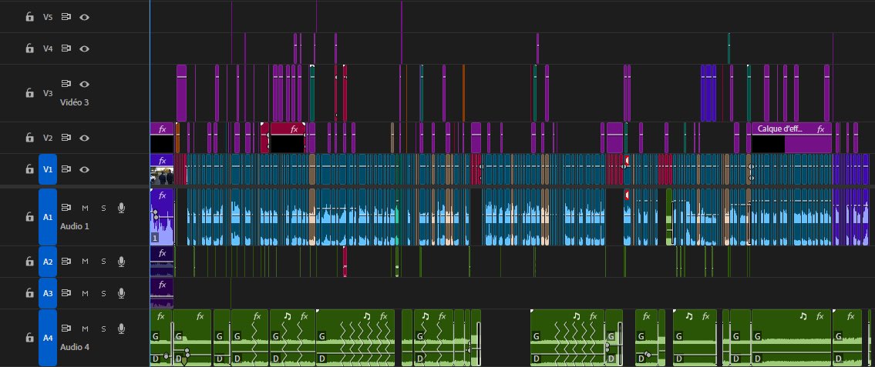The width and height of the screenshot is (875, 367).
Task: Toggle A2 track targeting button
Action: click(x=48, y=261)
